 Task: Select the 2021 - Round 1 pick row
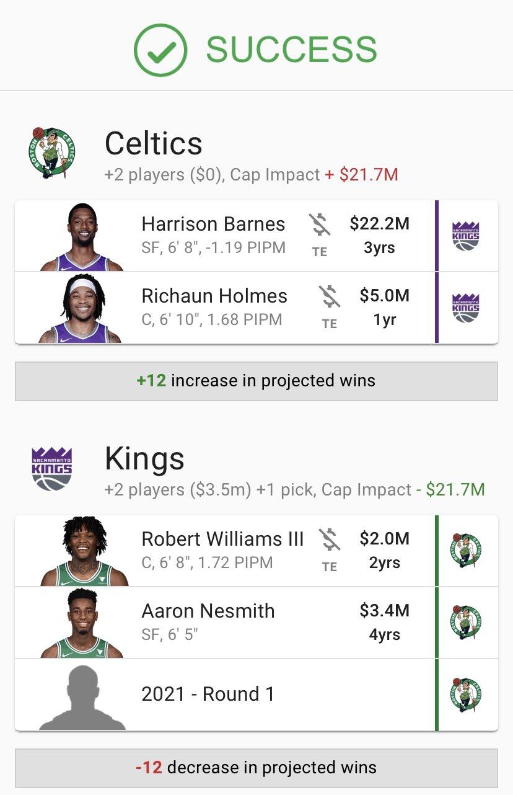click(208, 694)
